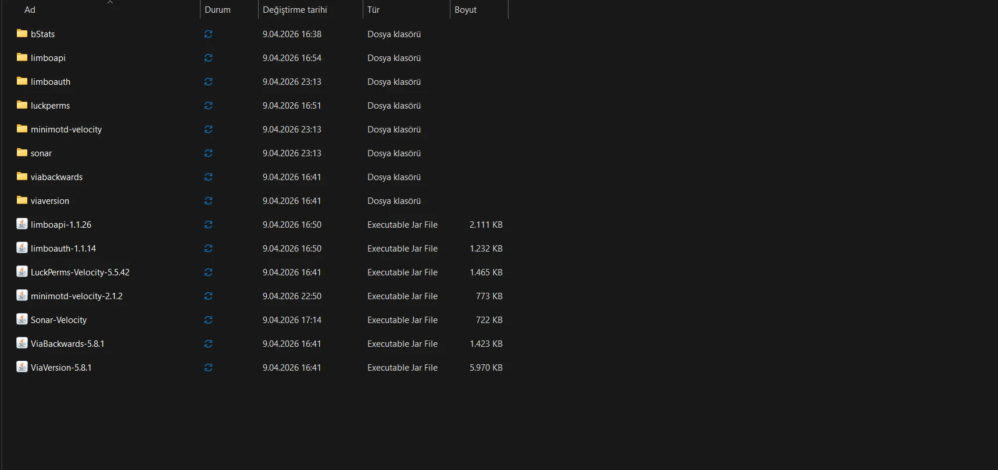998x470 pixels.
Task: Sort by the Durum column header
Action: tap(217, 10)
